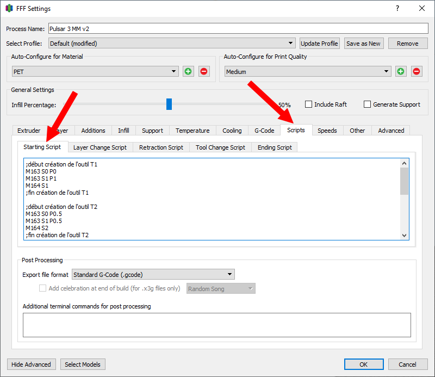The image size is (435, 377).
Task: Click red remove icon beside PET material
Action: (x=204, y=71)
